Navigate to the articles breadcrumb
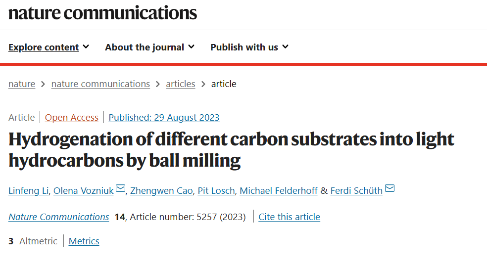 pos(181,84)
